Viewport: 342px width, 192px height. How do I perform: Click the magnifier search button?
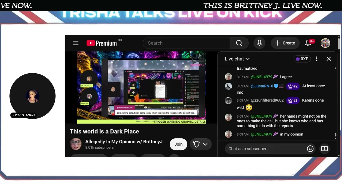pyautogui.click(x=239, y=43)
